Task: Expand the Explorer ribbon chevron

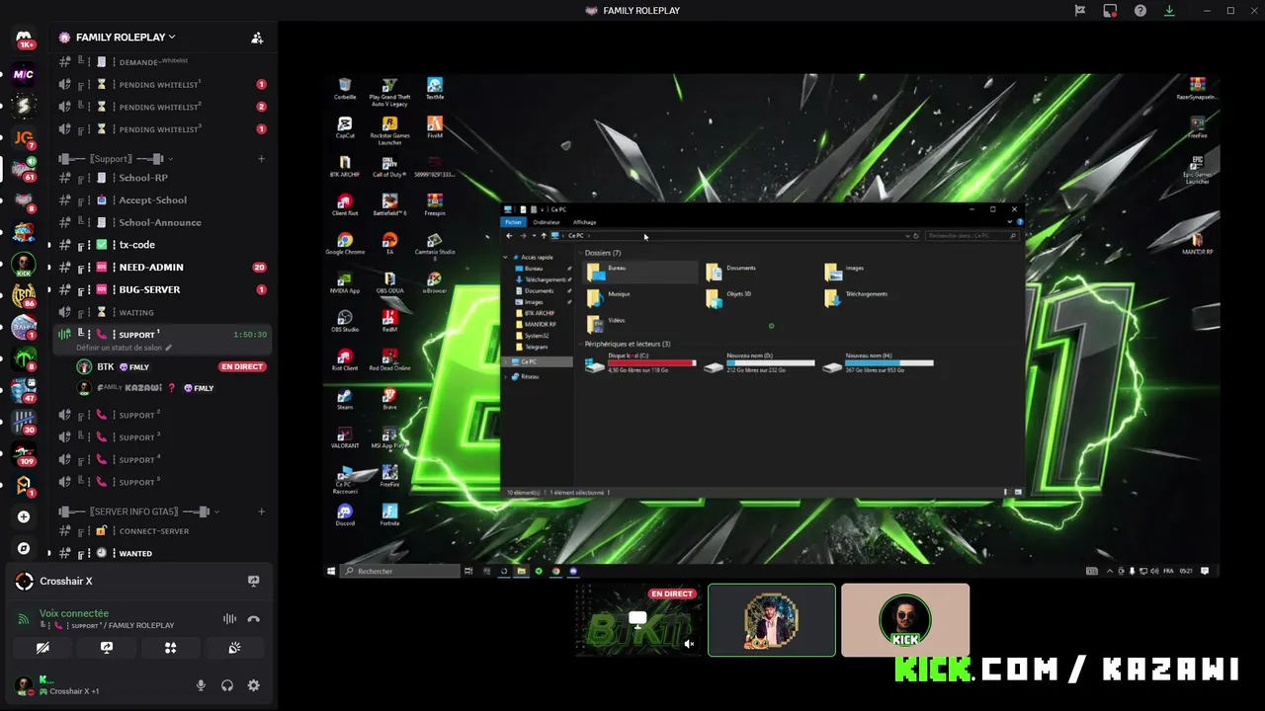Action: tap(1009, 222)
